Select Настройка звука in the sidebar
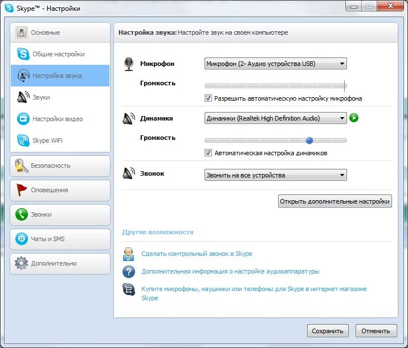408x348 pixels. (x=60, y=76)
